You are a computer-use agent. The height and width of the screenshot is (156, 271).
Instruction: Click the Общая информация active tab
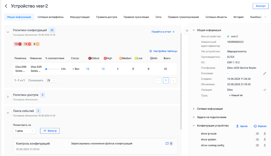(x=19, y=17)
